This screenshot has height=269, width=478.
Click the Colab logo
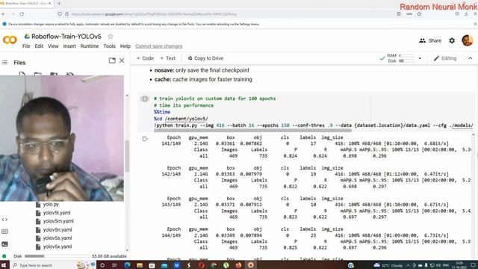point(10,40)
